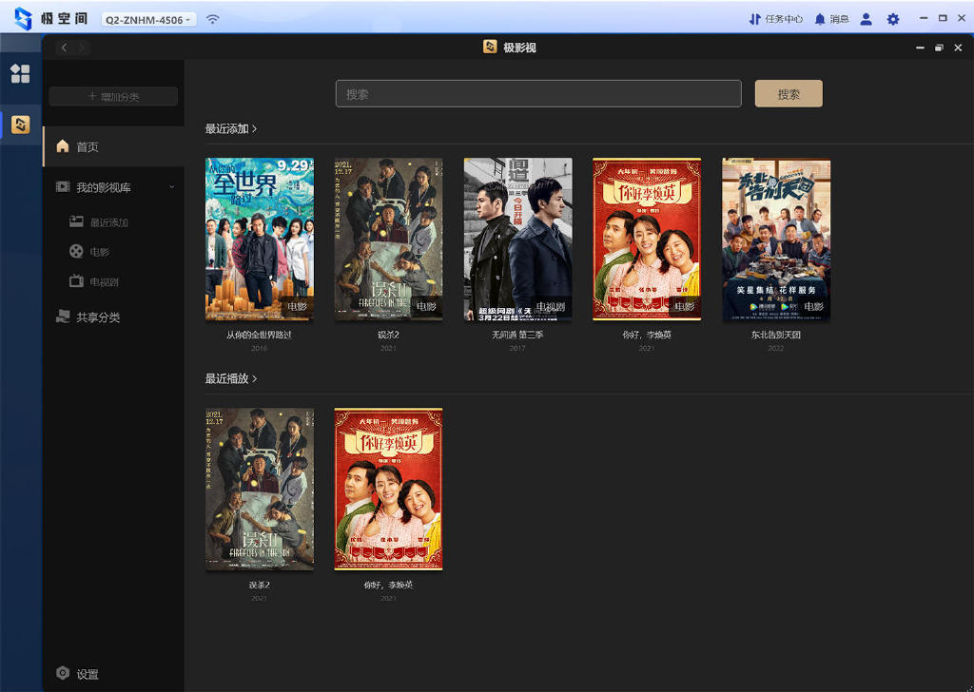Click the app grid icon in left dock
974x692 pixels.
click(20, 74)
